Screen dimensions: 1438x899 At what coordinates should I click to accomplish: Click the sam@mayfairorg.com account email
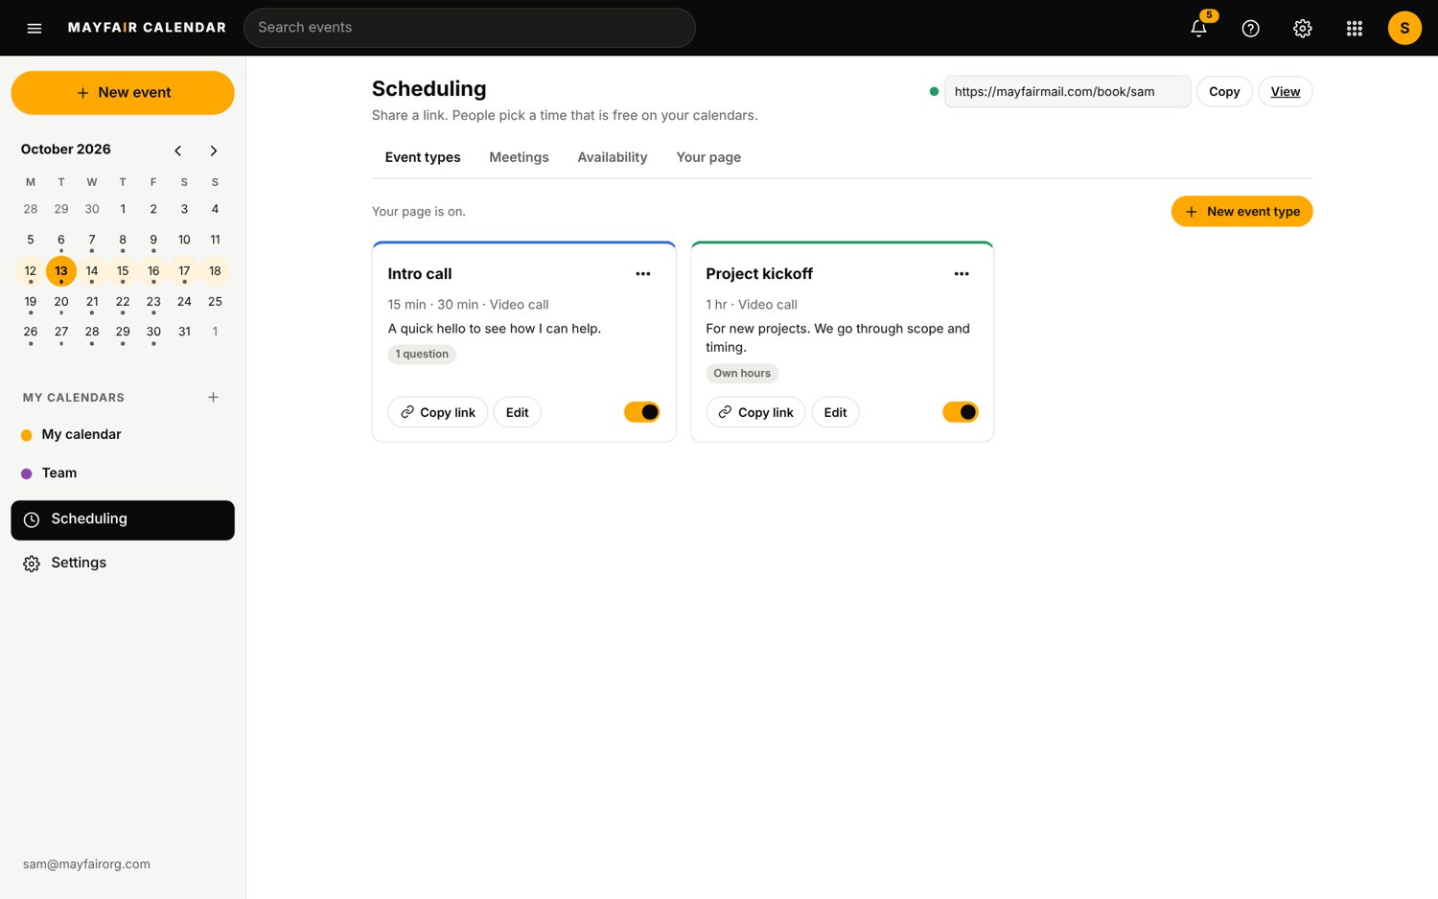[86, 864]
